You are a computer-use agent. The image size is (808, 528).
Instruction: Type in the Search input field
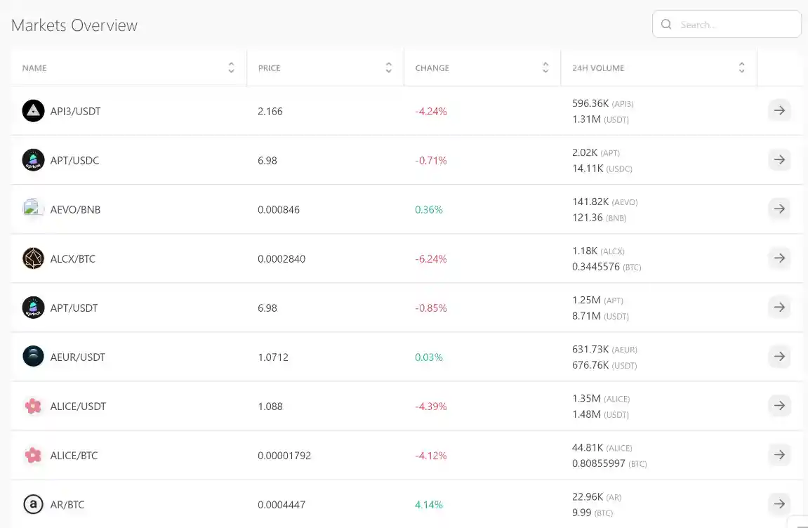(x=737, y=25)
